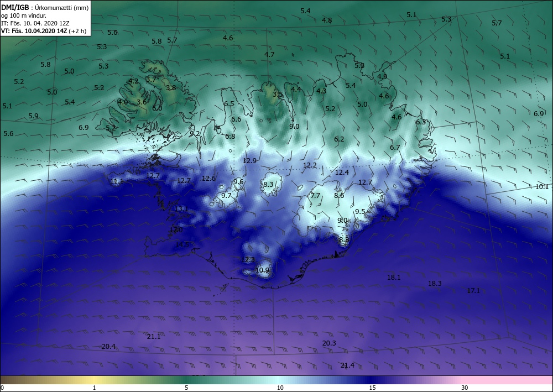Click the 4.7 value on the map
The width and height of the screenshot is (553, 392).
[269, 54]
